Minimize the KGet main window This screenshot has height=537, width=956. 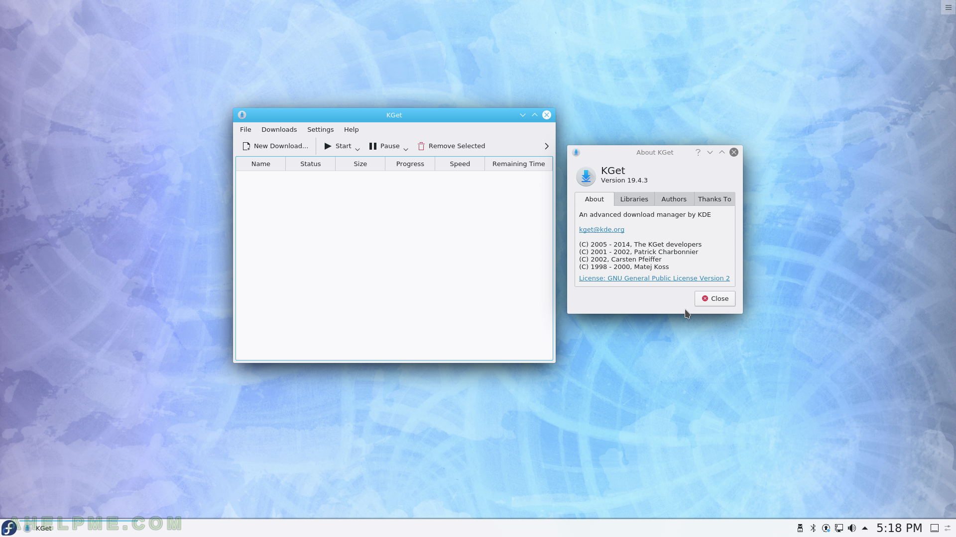[x=523, y=115]
